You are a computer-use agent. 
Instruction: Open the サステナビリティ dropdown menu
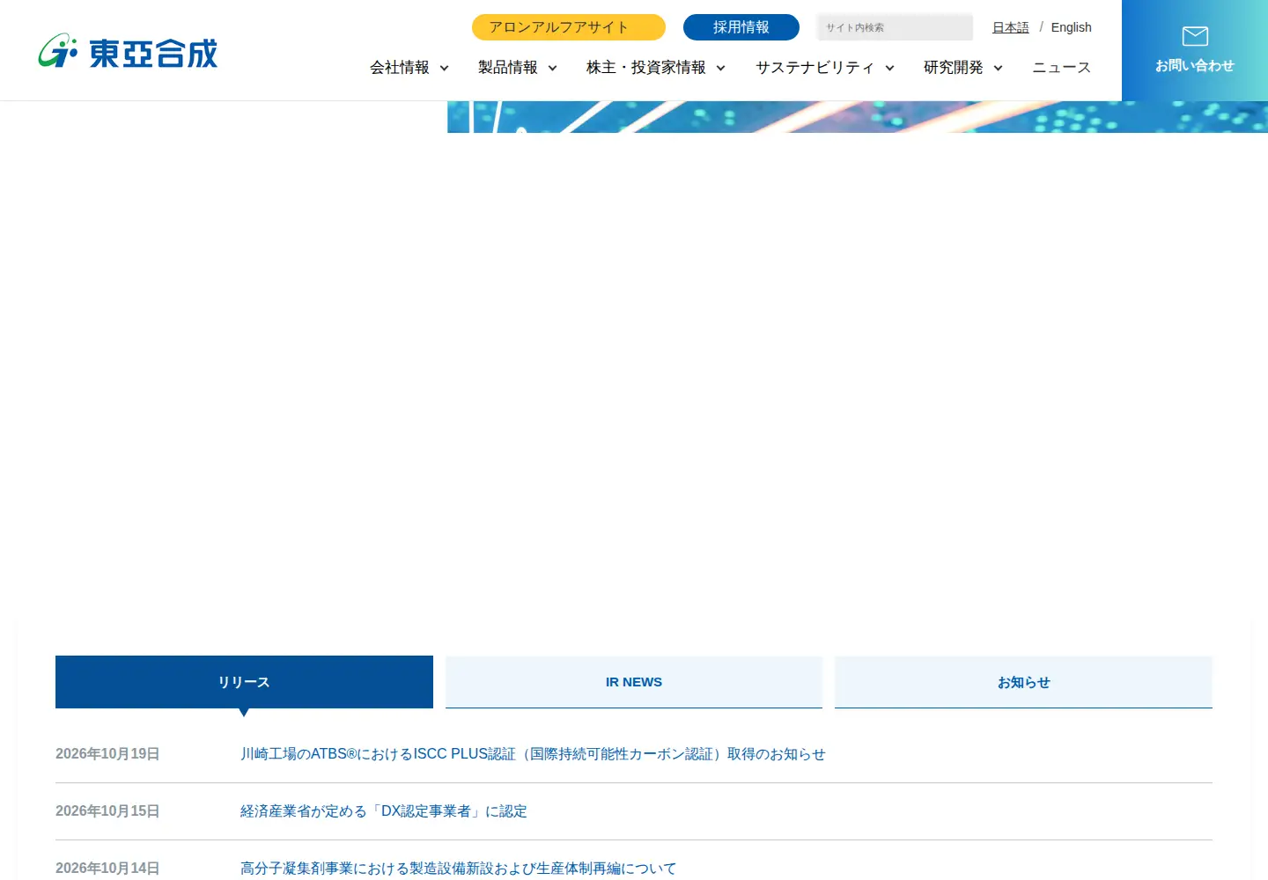pyautogui.click(x=825, y=68)
